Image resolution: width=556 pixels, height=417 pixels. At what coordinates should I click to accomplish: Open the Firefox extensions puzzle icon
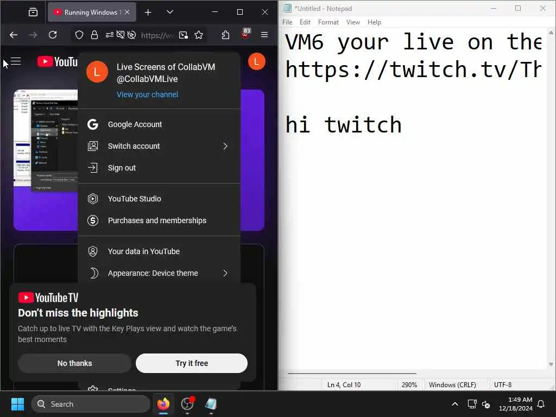[225, 35]
